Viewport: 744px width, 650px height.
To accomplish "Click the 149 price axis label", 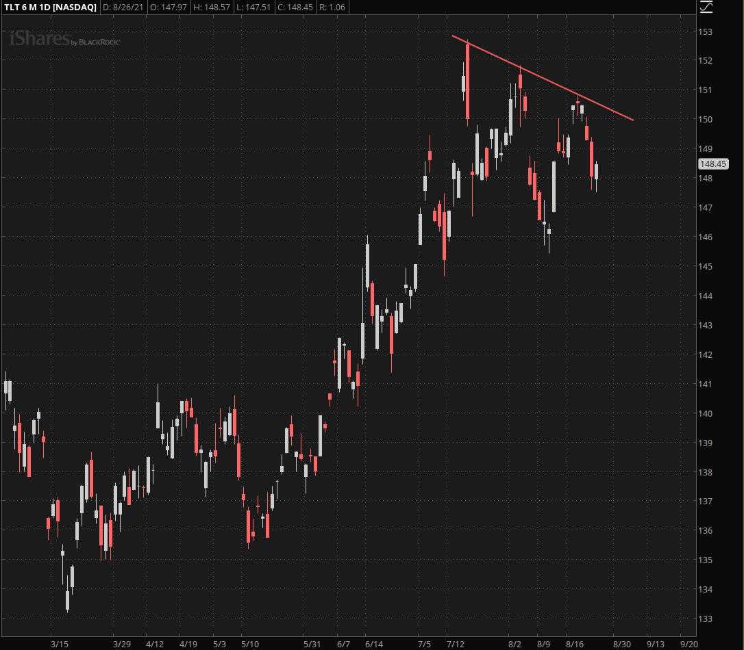I will click(706, 148).
